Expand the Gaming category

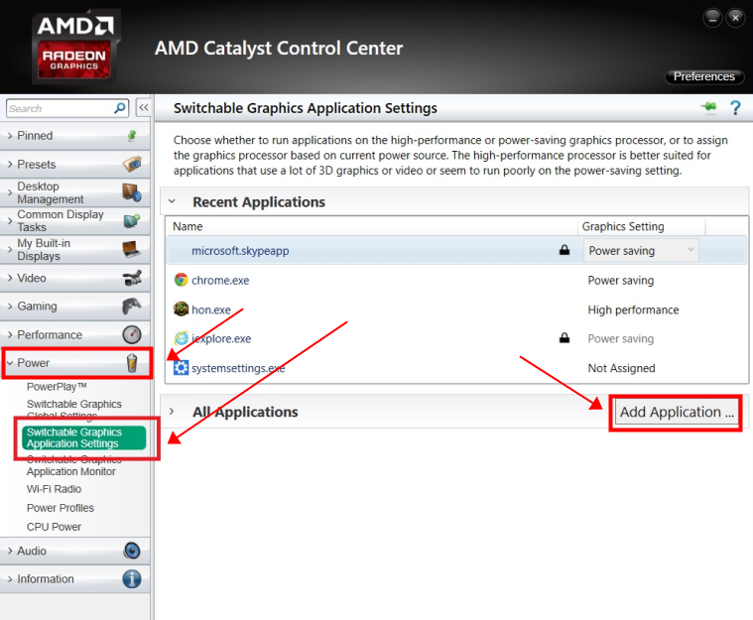point(10,307)
